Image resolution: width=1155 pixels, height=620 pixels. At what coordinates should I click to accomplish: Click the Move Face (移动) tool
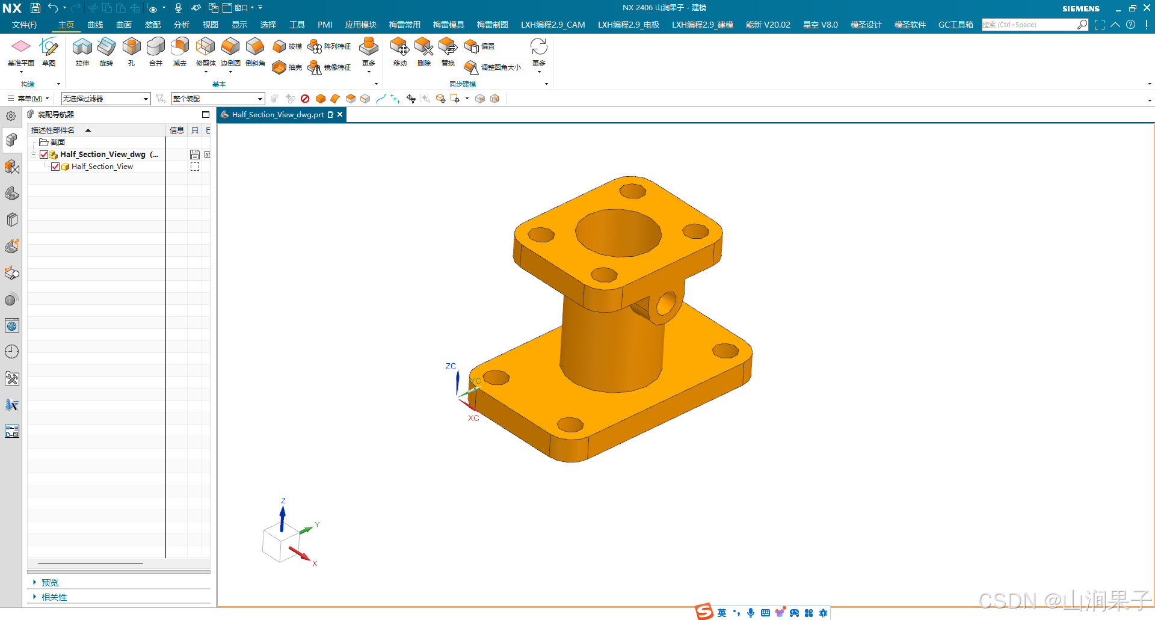click(400, 53)
